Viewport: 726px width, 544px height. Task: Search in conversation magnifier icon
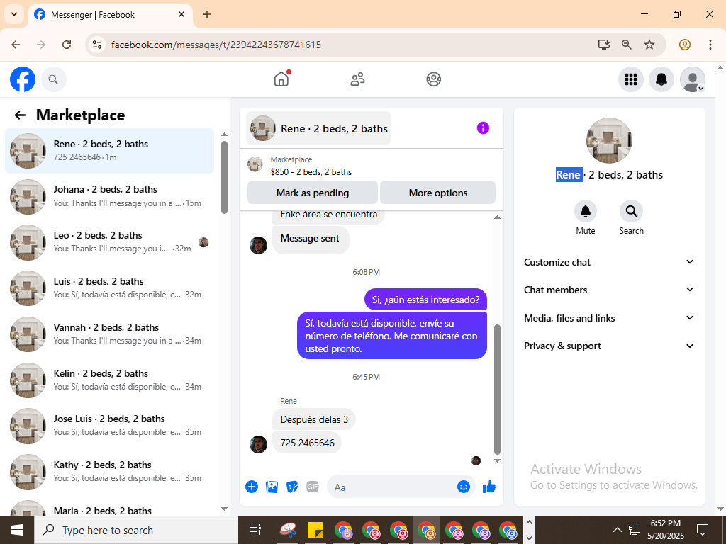pyautogui.click(x=631, y=211)
